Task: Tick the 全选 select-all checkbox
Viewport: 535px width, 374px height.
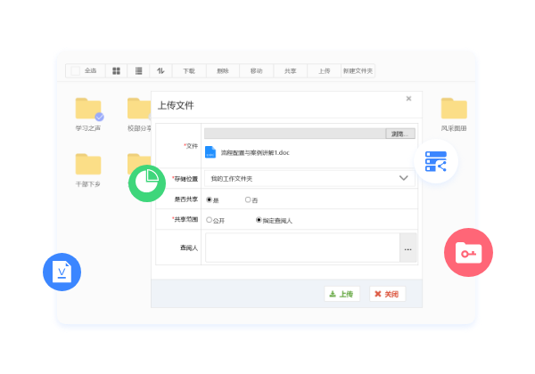Action: pyautogui.click(x=75, y=70)
